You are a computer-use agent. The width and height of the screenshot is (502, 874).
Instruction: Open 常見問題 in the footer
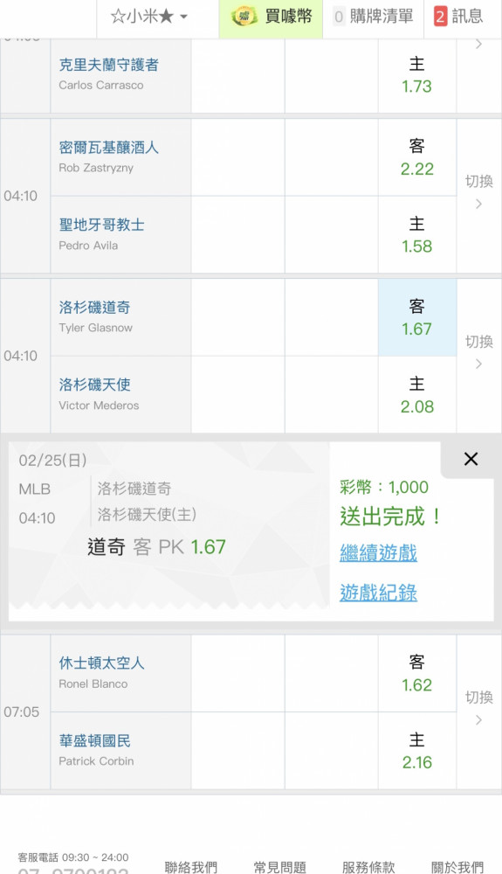280,867
